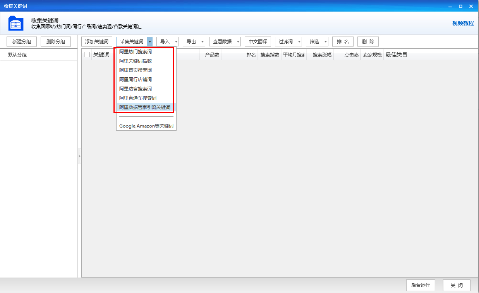
Task: Click the 采集关键词 button label
Action: click(x=132, y=42)
